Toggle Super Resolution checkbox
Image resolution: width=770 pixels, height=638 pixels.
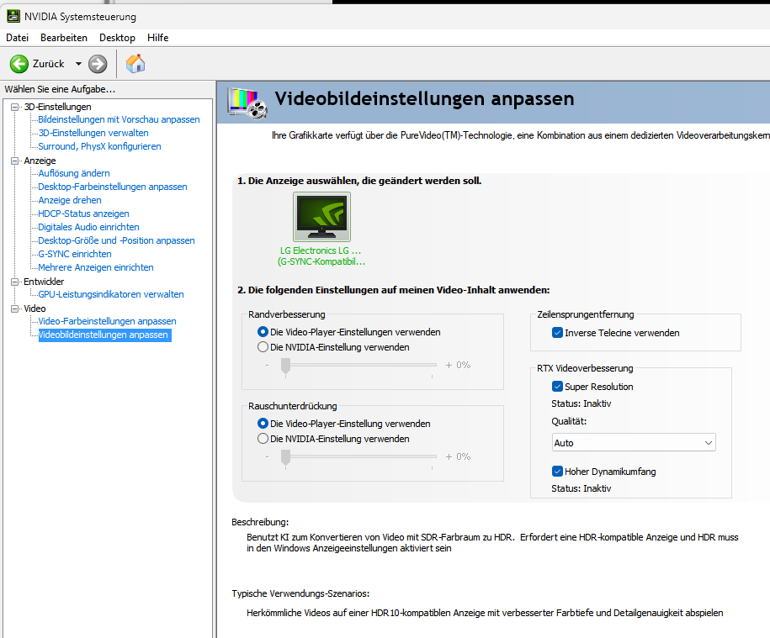(557, 387)
